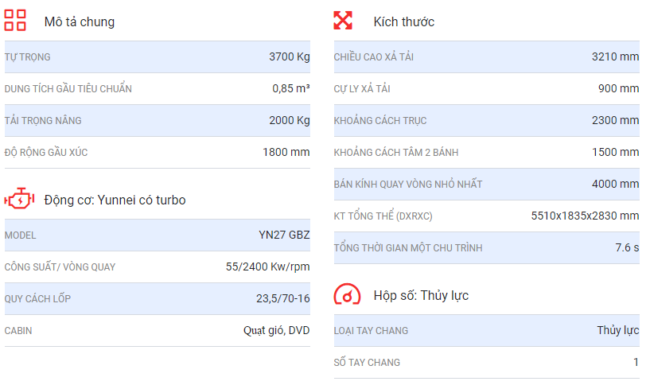Click the red arrows icon beside Kích thước
646x389 pixels.
(343, 20)
